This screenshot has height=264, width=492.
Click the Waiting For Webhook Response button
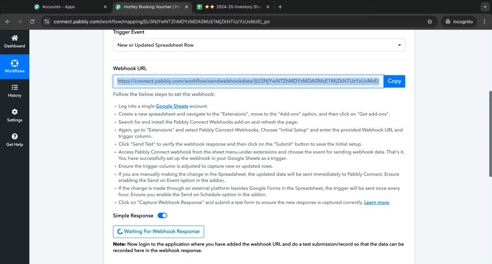coord(158,232)
